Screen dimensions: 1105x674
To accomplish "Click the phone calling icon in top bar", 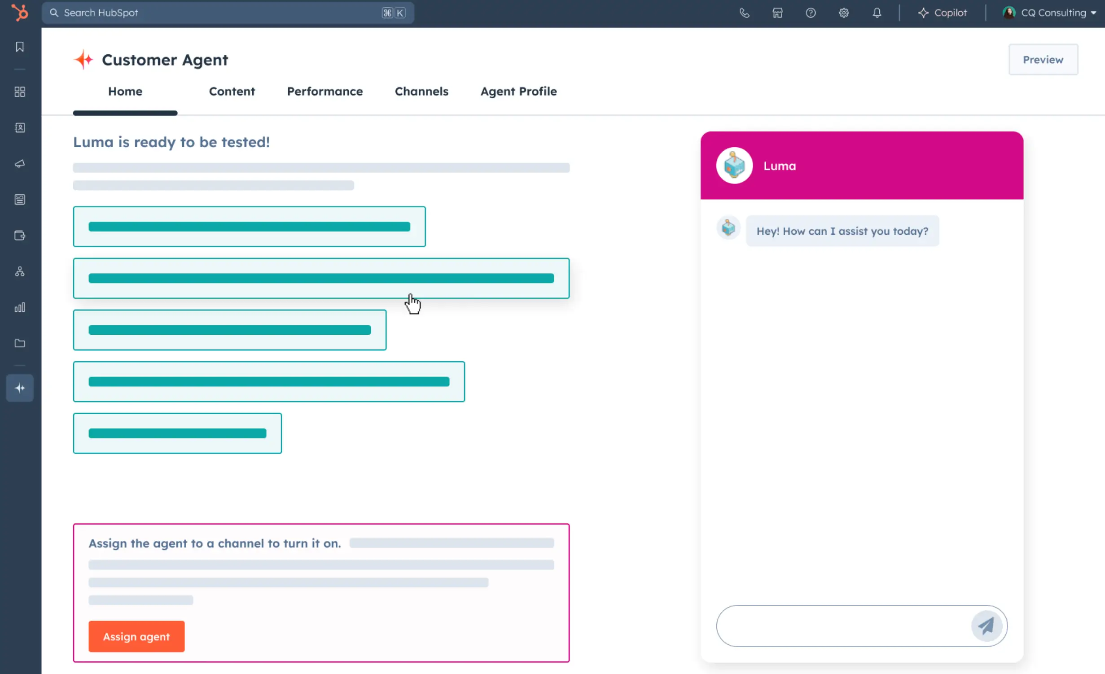I will click(x=744, y=13).
